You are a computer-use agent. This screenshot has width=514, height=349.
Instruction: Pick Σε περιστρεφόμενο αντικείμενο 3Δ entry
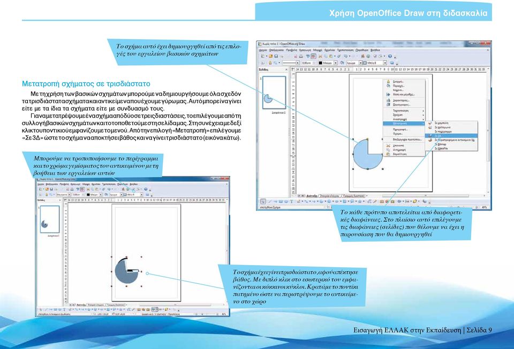(x=451, y=139)
